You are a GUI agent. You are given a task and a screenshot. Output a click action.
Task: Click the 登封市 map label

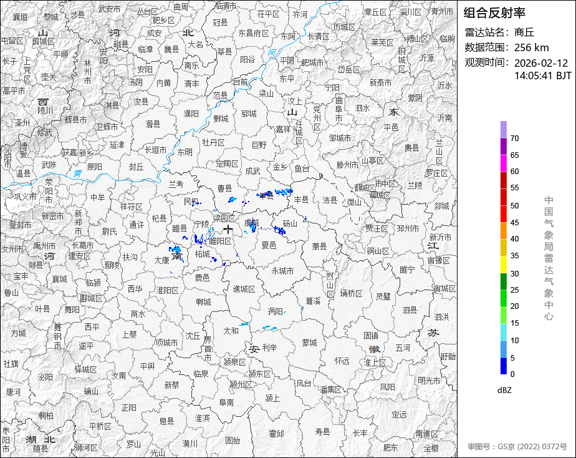pyautogui.click(x=20, y=224)
